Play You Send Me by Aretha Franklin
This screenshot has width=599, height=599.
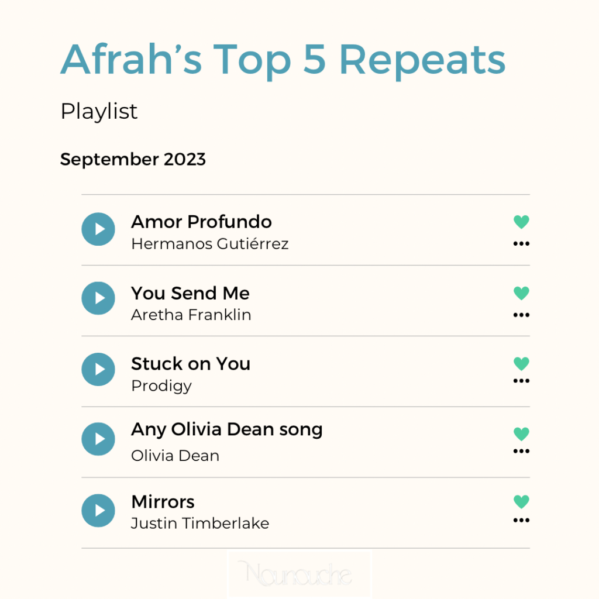tap(98, 298)
